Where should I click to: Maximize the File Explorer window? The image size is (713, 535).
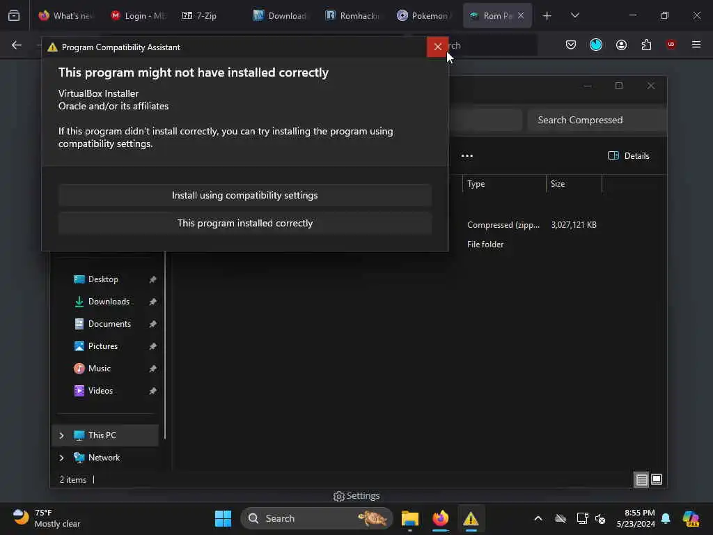pos(618,86)
